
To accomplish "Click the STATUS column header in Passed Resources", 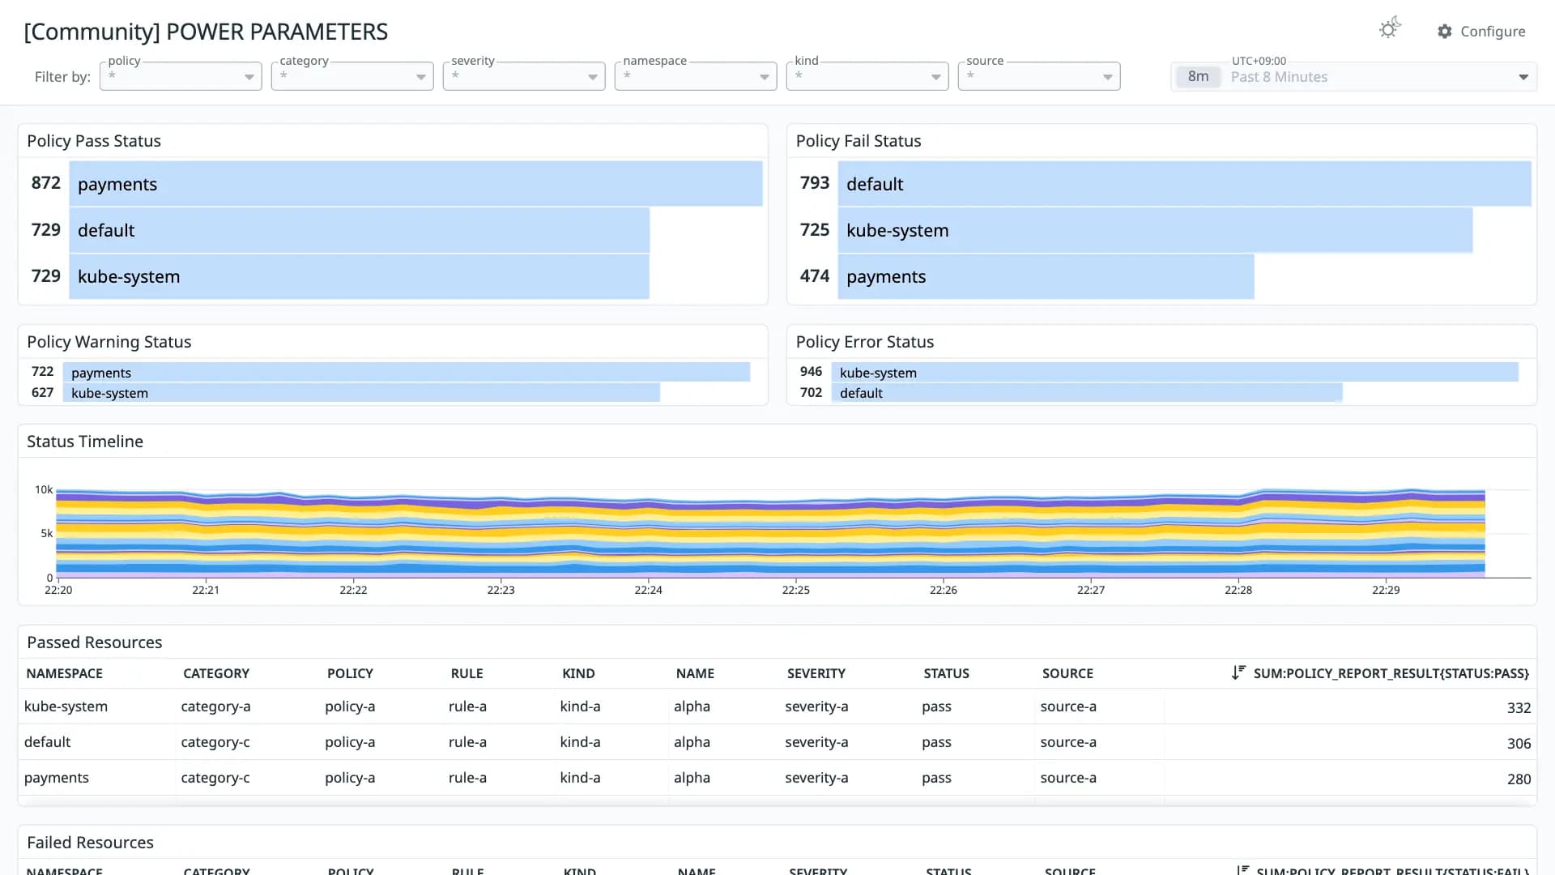I will point(946,673).
